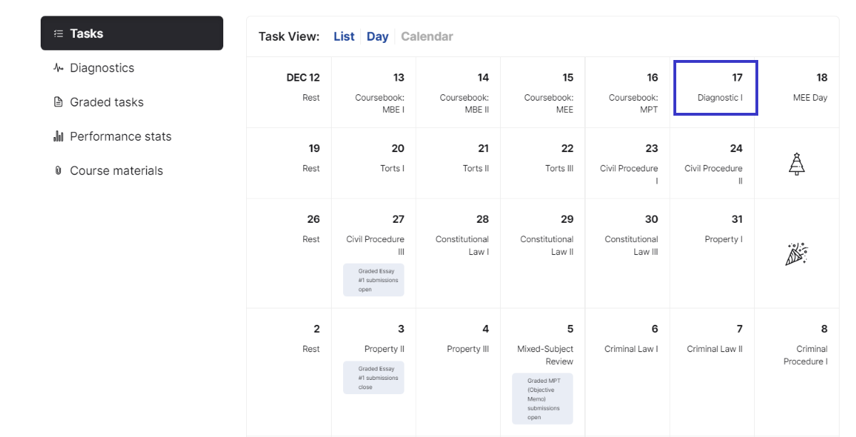Click the Christmas tree icon on December 25
The image size is (856, 437).
(797, 164)
